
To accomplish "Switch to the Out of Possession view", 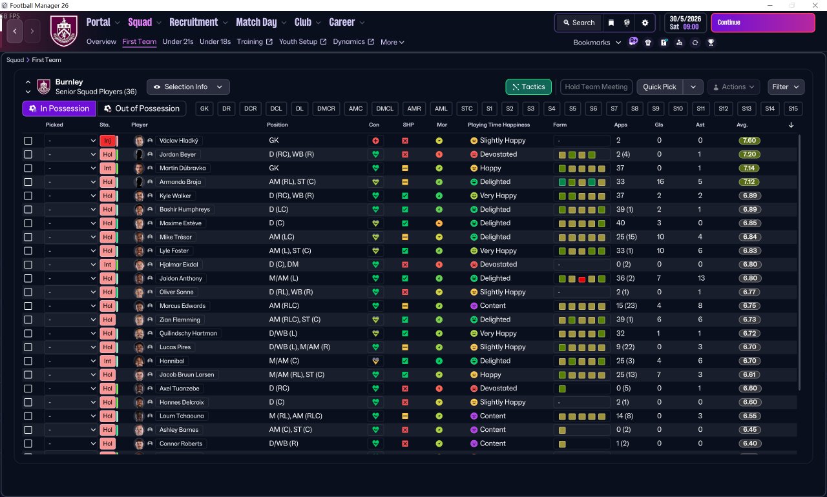I will (141, 108).
